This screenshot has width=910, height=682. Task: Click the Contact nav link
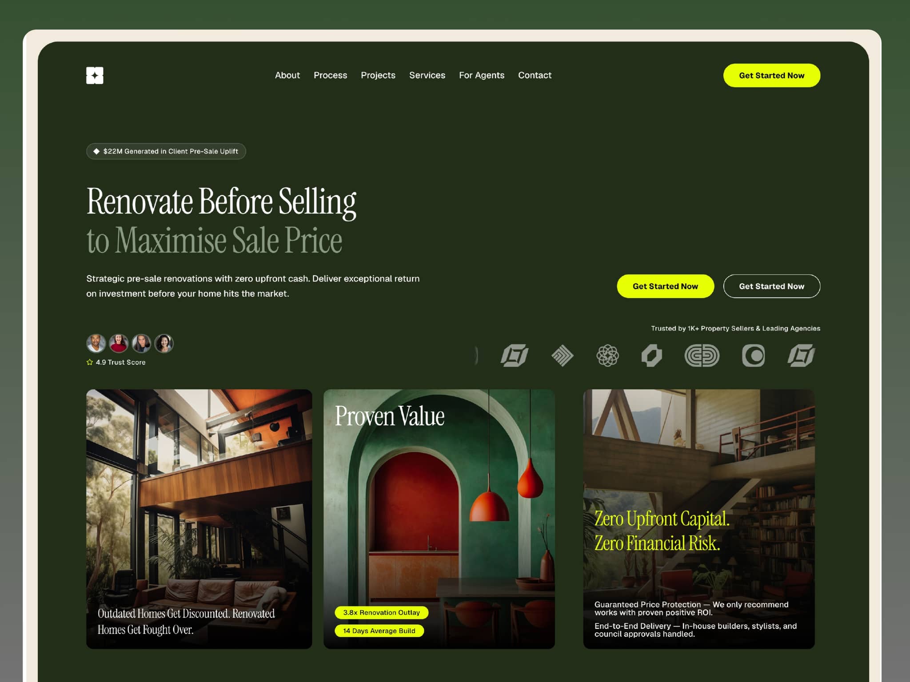[535, 75]
